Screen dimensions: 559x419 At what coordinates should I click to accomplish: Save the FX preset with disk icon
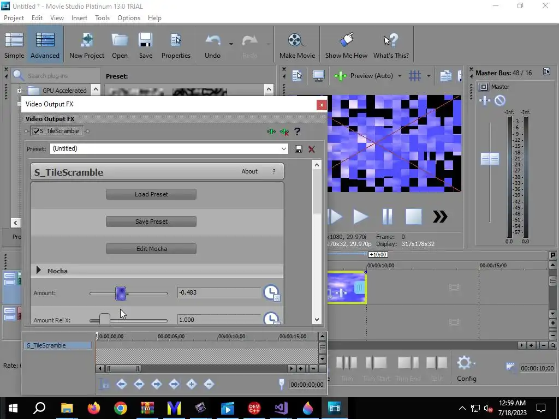299,149
